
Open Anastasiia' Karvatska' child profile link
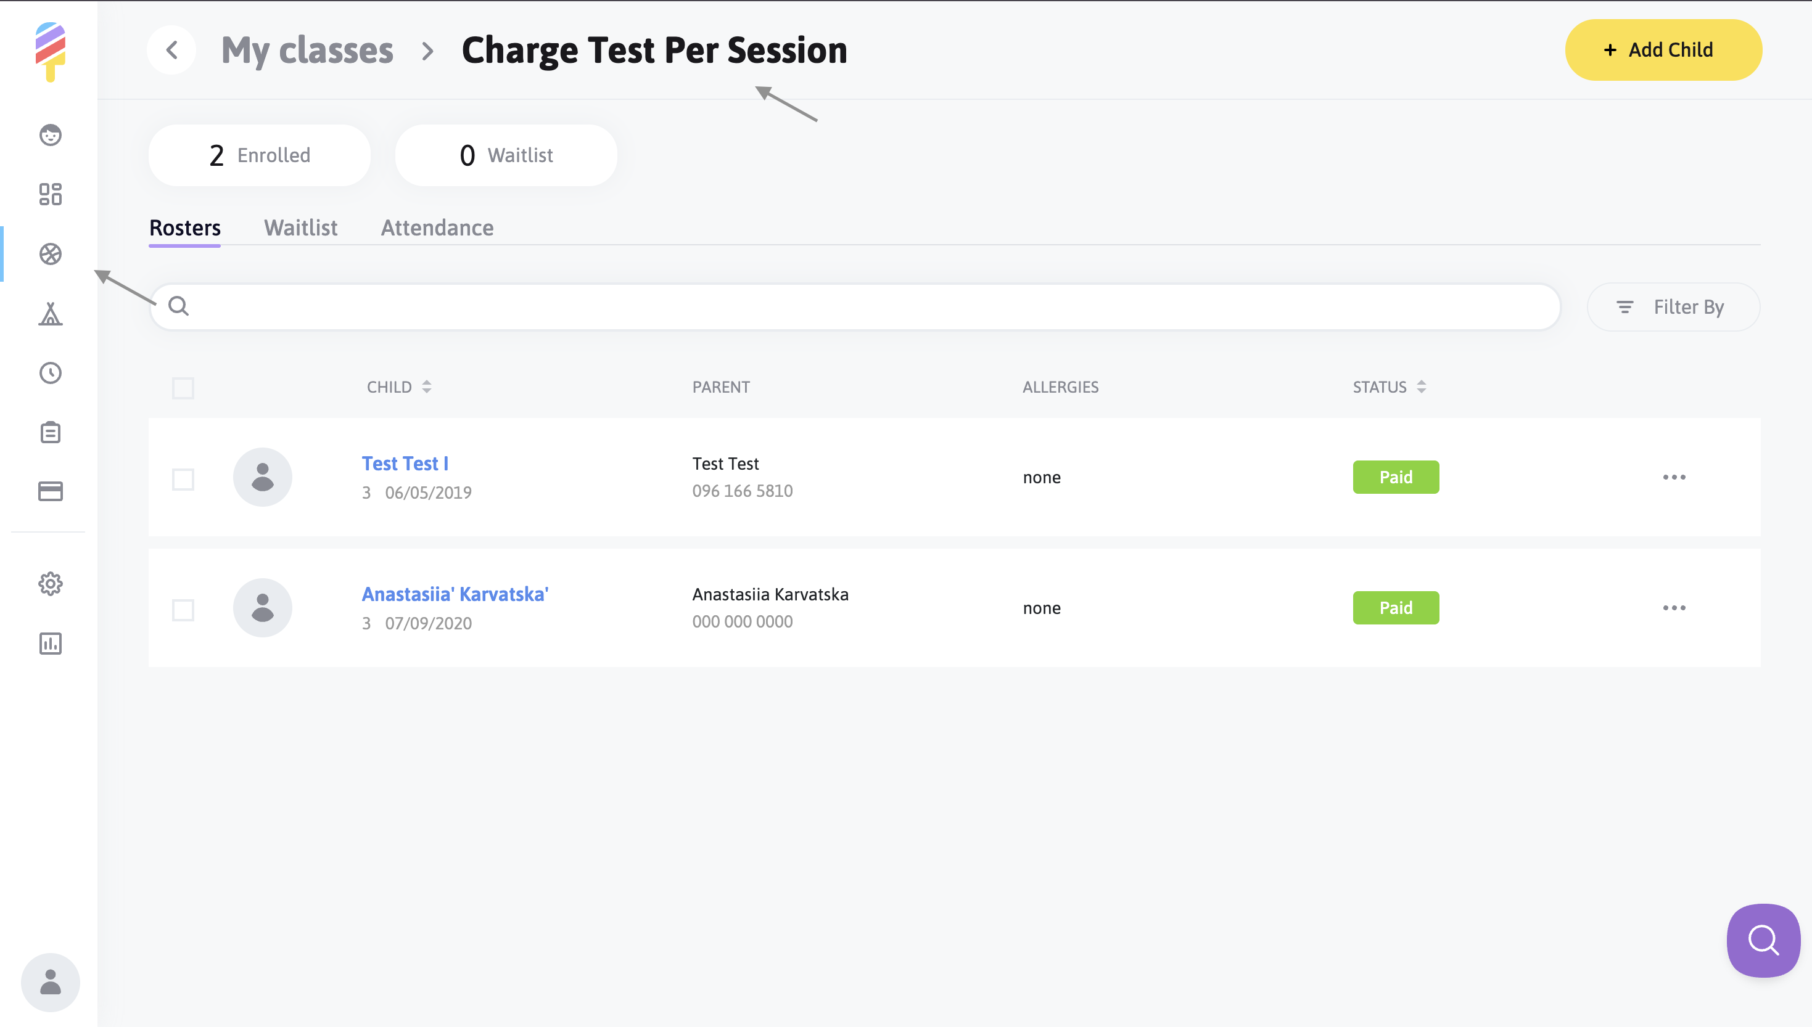pyautogui.click(x=455, y=594)
